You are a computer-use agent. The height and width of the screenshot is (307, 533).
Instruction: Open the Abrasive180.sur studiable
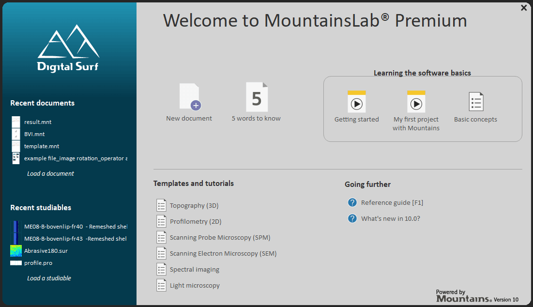tap(46, 251)
